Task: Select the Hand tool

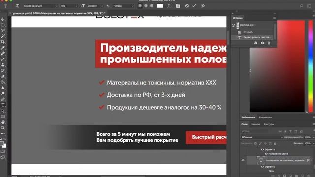Action: [x=3, y=122]
